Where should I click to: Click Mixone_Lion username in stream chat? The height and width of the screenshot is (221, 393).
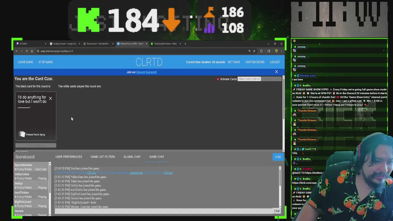307,76
